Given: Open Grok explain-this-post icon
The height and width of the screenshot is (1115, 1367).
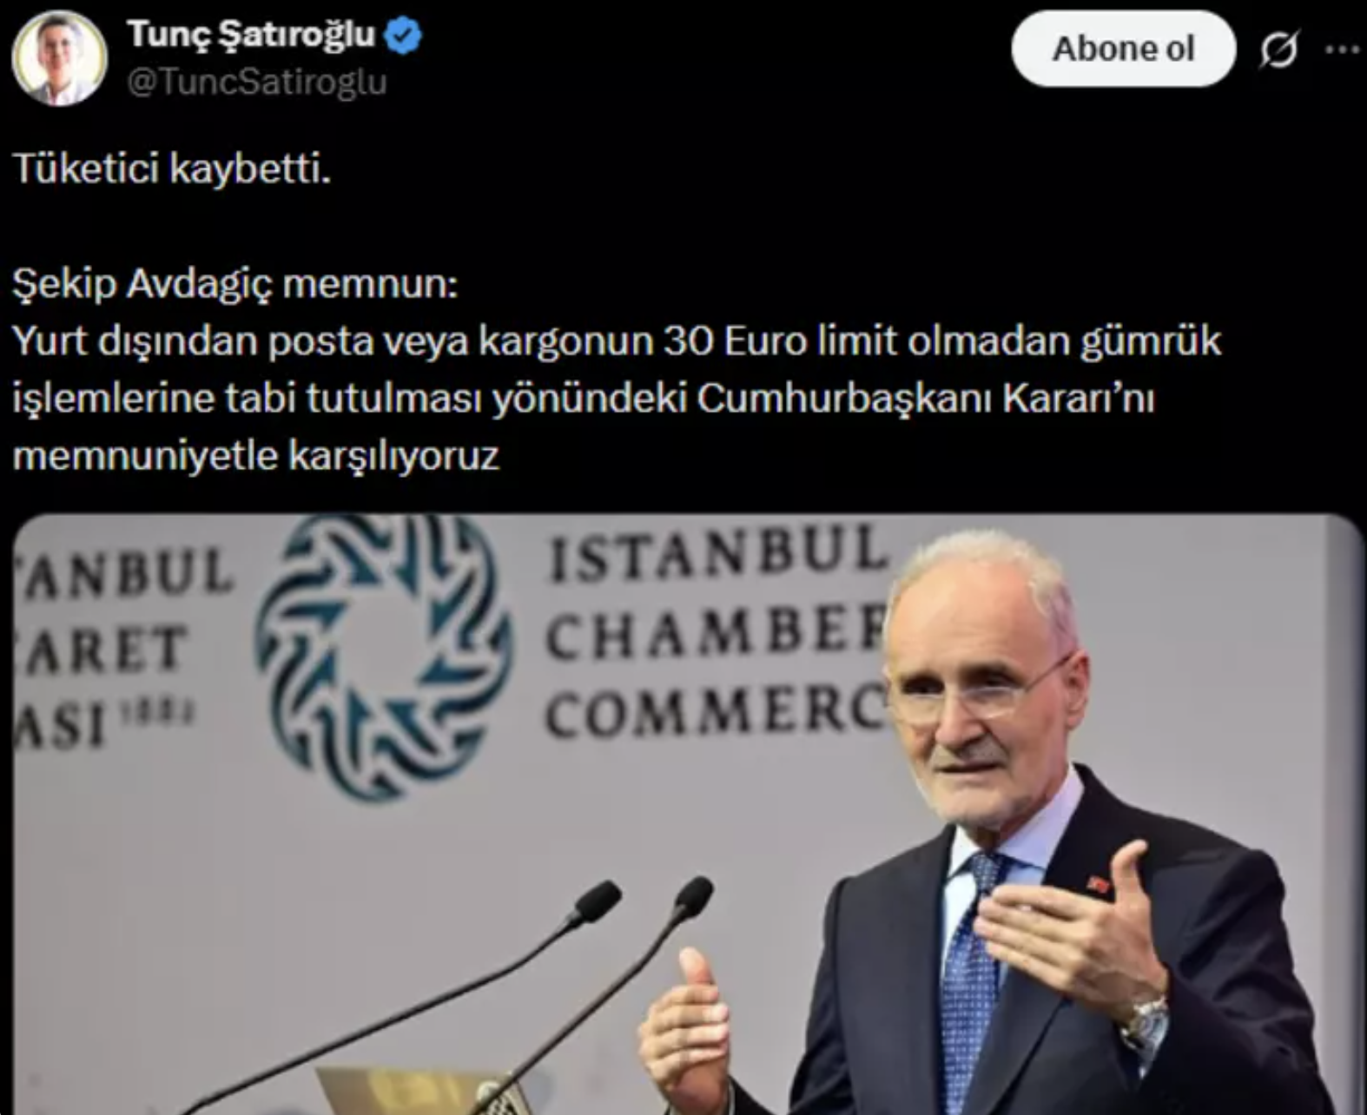Looking at the screenshot, I should click(x=1278, y=49).
